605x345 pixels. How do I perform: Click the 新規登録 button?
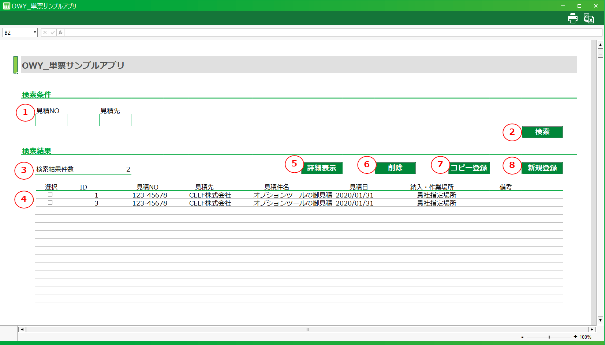click(542, 168)
